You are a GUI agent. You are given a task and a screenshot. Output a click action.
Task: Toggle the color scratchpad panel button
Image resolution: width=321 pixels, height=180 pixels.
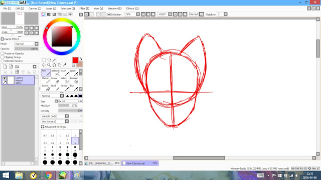tap(70, 14)
